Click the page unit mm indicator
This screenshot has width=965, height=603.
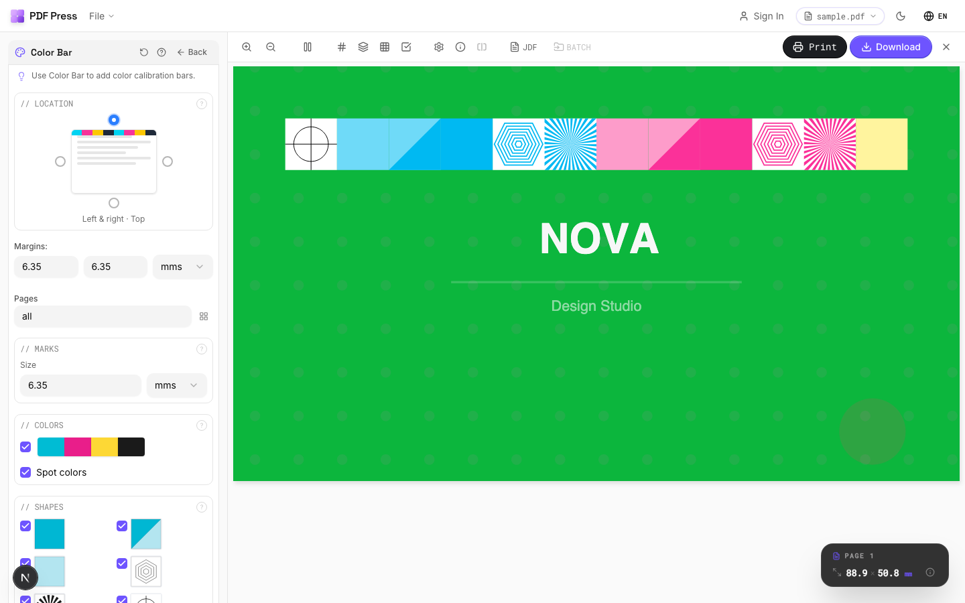tap(908, 574)
